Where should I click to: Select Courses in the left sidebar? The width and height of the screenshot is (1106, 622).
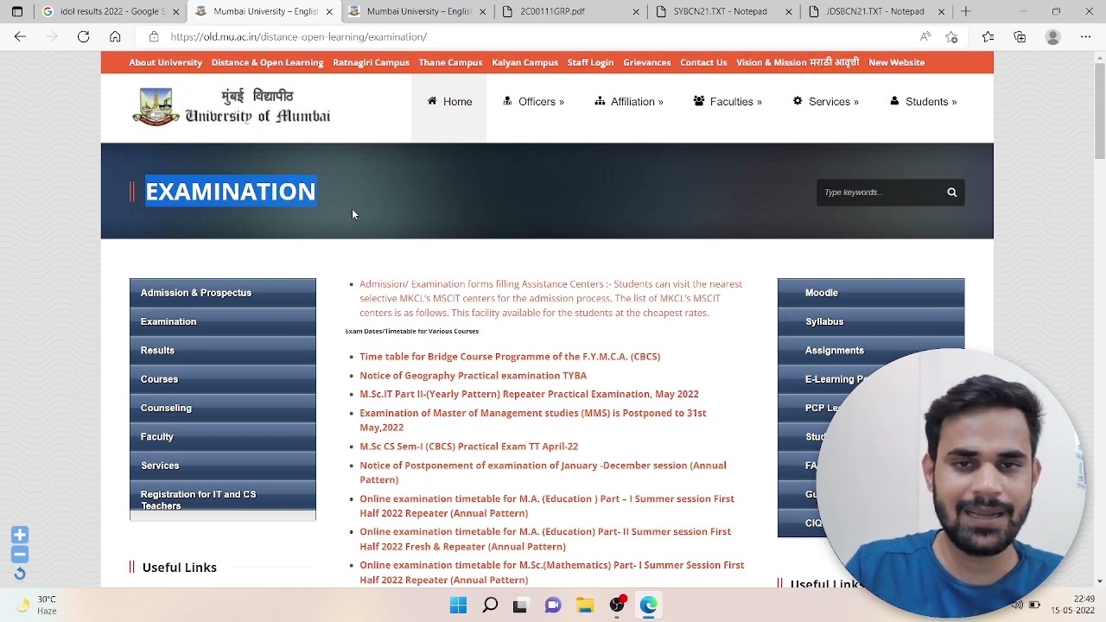[x=223, y=379]
